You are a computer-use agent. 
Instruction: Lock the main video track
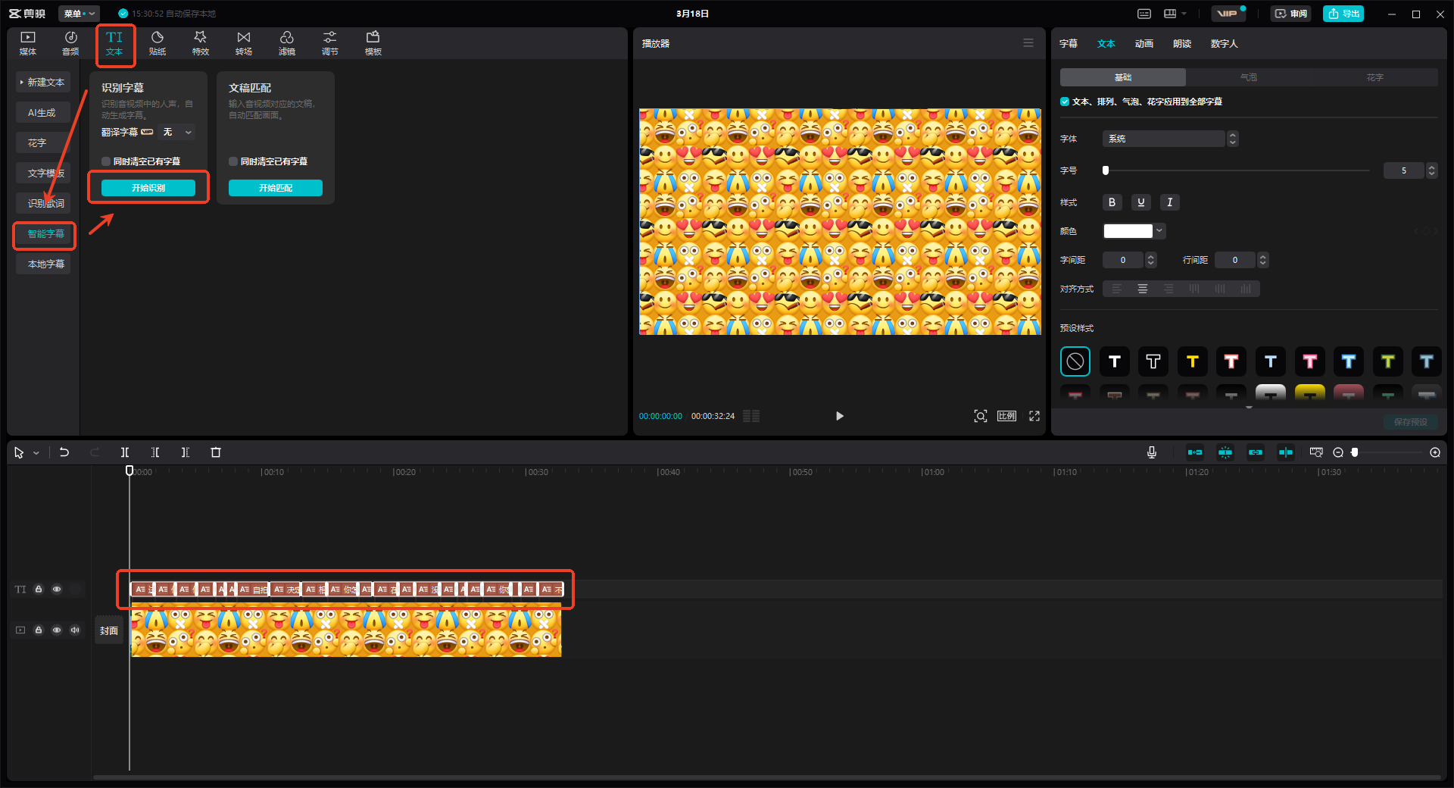(39, 630)
